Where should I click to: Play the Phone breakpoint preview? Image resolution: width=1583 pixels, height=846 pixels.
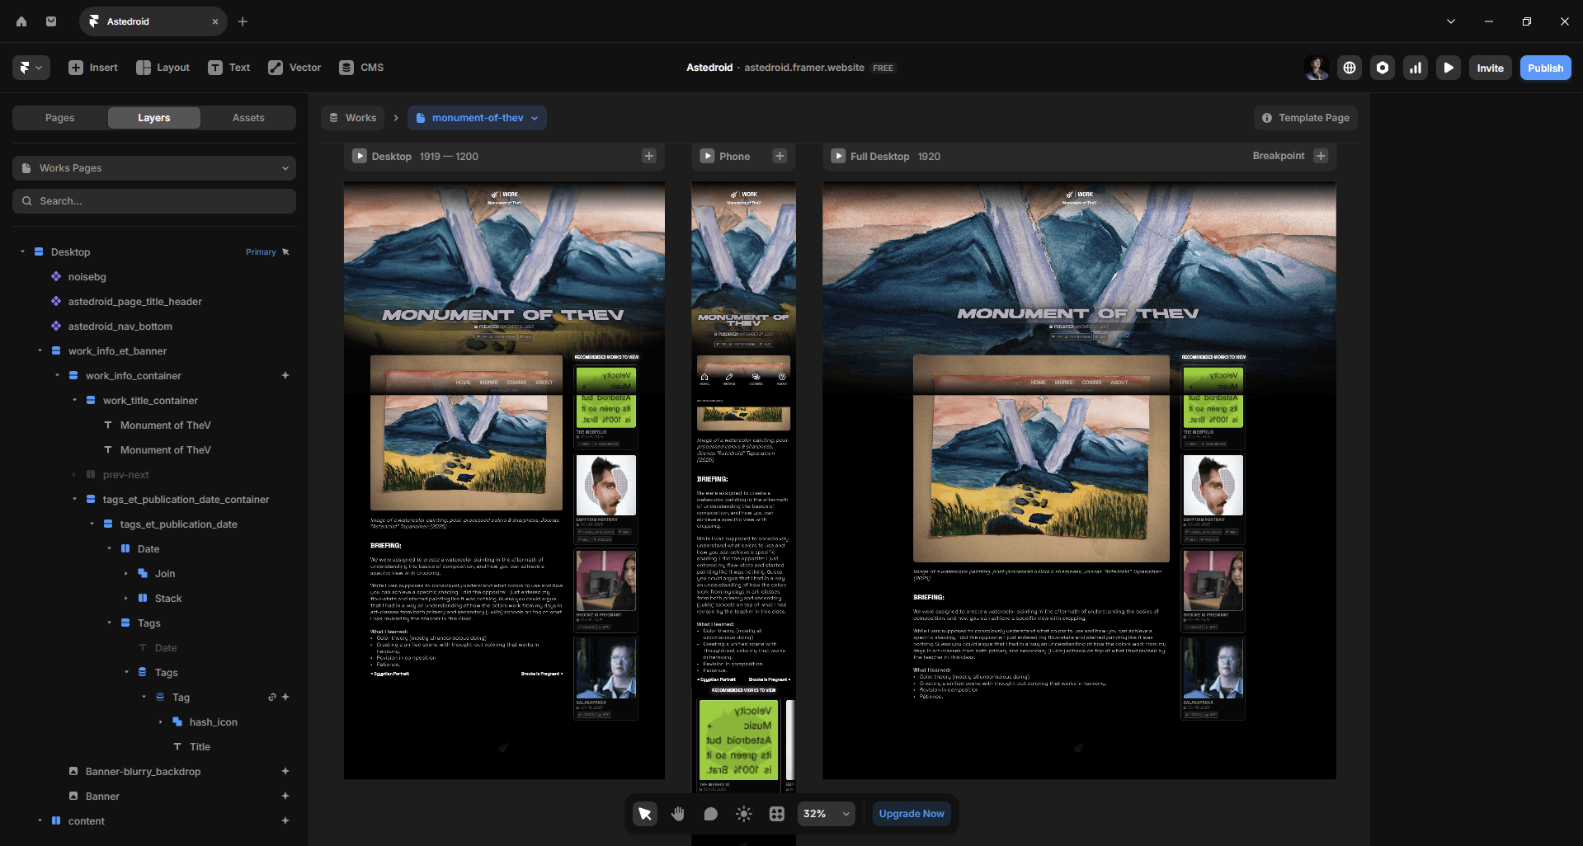tap(707, 156)
